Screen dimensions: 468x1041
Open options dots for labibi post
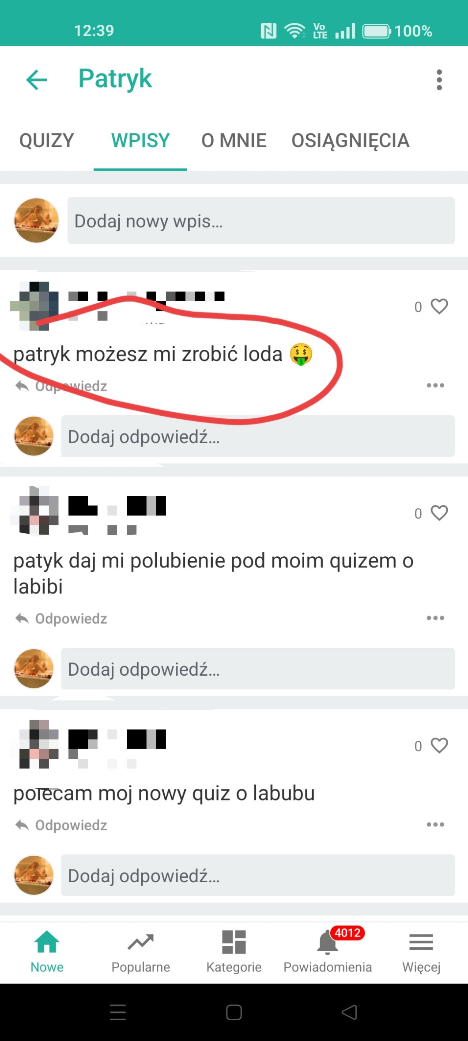click(435, 618)
